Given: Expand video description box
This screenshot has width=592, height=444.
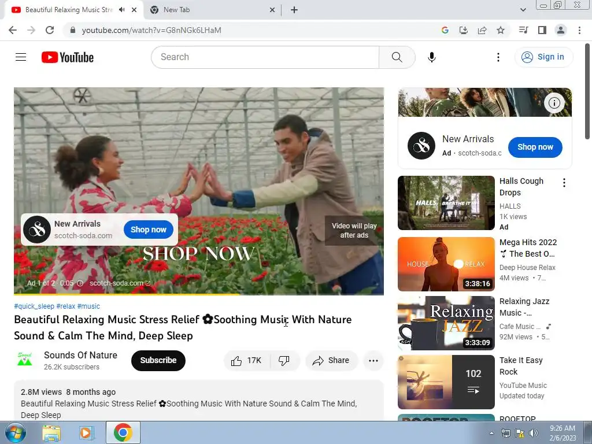Looking at the screenshot, I should pyautogui.click(x=199, y=401).
